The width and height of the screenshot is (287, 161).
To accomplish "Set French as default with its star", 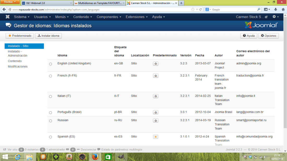I will 156,76.
